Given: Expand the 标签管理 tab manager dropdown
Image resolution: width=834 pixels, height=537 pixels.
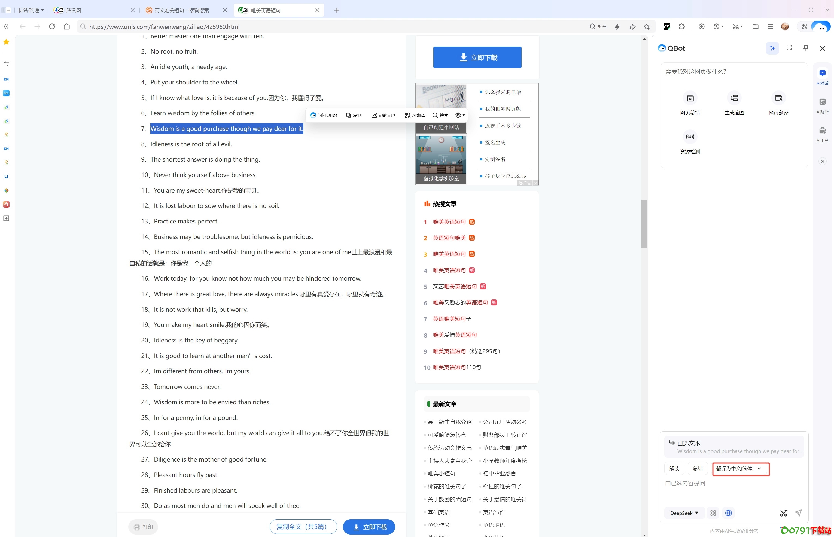Looking at the screenshot, I should pyautogui.click(x=31, y=10).
